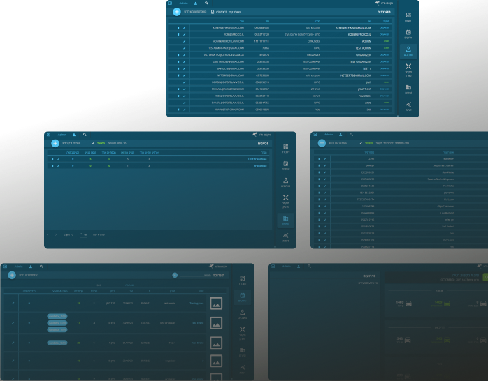This screenshot has width=488, height=381.
Task: Open dashboard grid icon in franchise window sidebar
Action: pyautogui.click(x=285, y=147)
